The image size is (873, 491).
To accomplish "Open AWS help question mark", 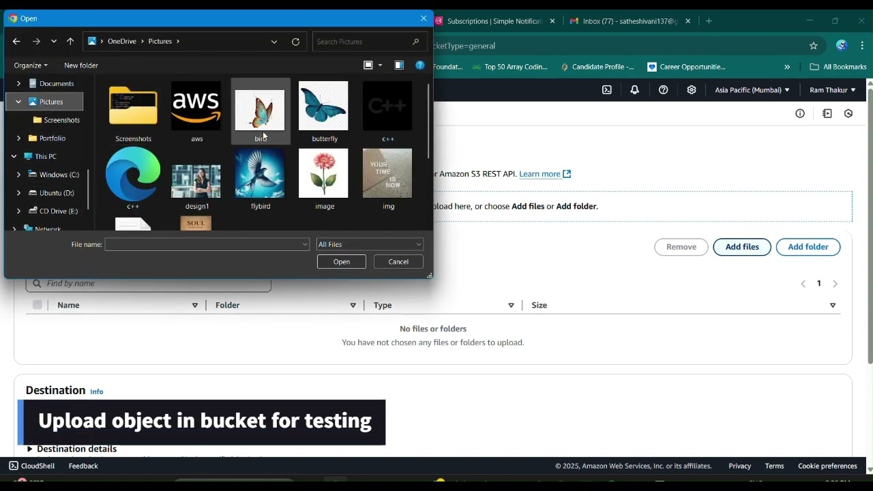I will point(664,90).
